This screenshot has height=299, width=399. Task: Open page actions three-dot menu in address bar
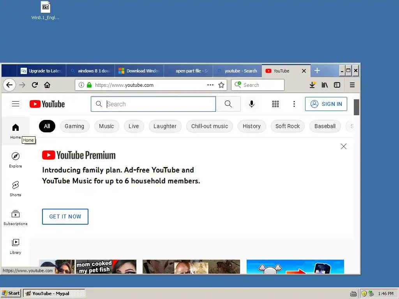tap(210, 85)
